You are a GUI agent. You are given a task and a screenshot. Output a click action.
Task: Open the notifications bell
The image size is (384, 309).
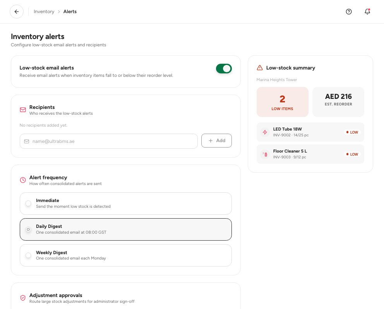pos(367,12)
